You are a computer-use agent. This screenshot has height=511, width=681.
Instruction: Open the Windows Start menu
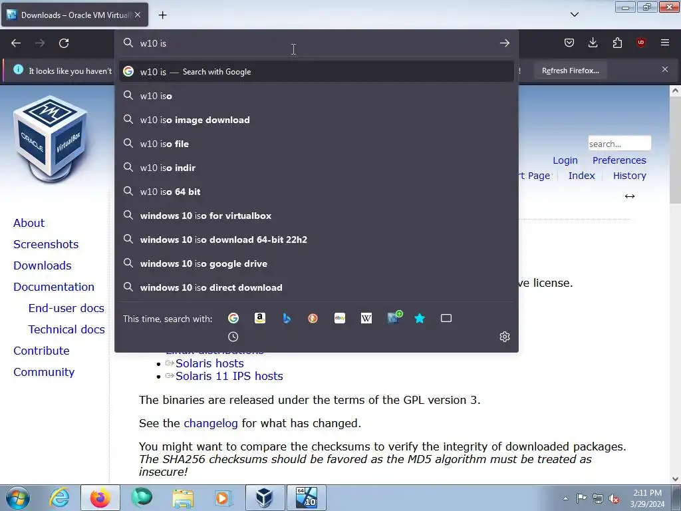tap(18, 498)
